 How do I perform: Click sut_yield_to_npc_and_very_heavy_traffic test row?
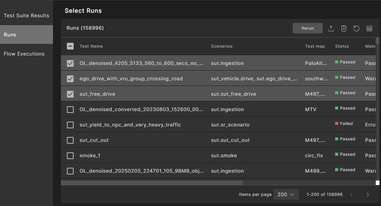click(x=130, y=125)
